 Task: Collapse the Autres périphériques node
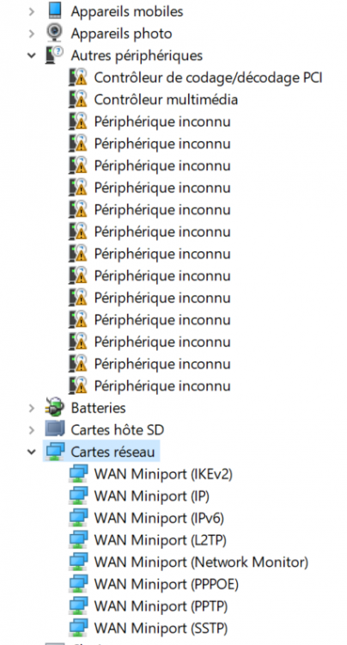click(32, 55)
